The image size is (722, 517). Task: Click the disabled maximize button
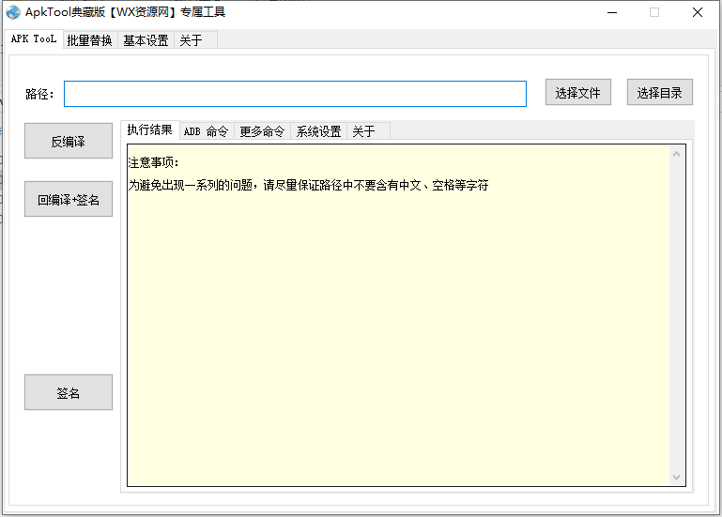point(654,13)
